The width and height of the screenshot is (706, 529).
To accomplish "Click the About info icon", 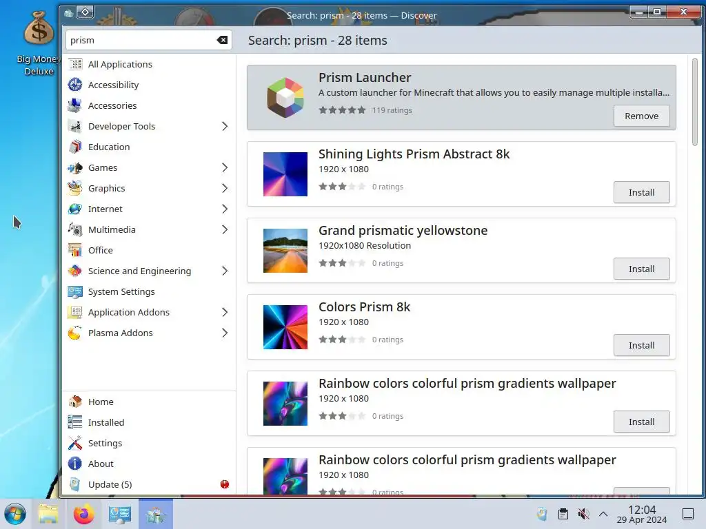I will [x=75, y=464].
